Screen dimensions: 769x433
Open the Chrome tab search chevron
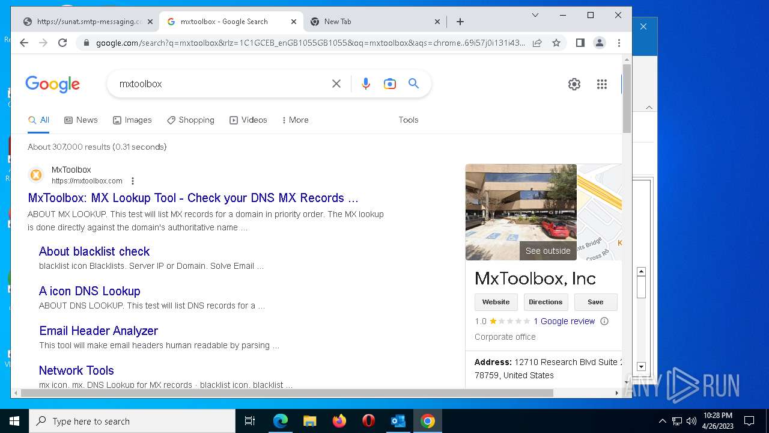click(535, 15)
